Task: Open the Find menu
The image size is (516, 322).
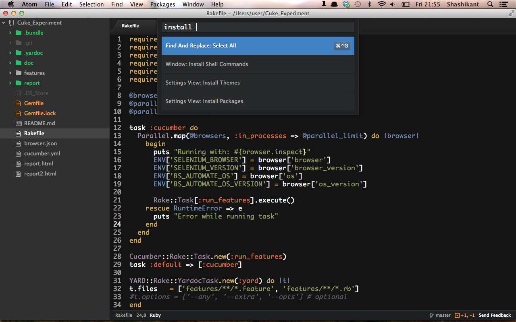Action: click(117, 4)
